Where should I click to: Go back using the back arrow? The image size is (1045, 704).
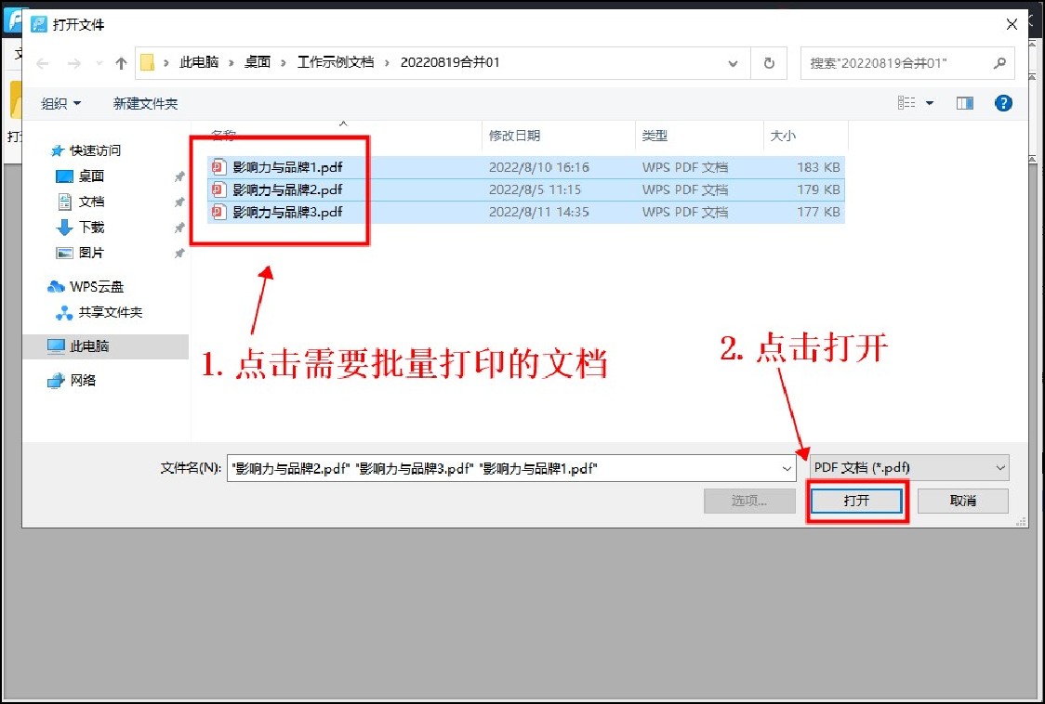point(43,63)
